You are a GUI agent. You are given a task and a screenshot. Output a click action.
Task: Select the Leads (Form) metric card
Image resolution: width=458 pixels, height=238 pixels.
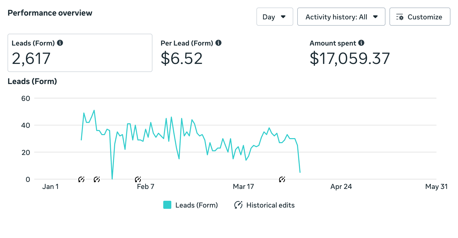pos(80,53)
